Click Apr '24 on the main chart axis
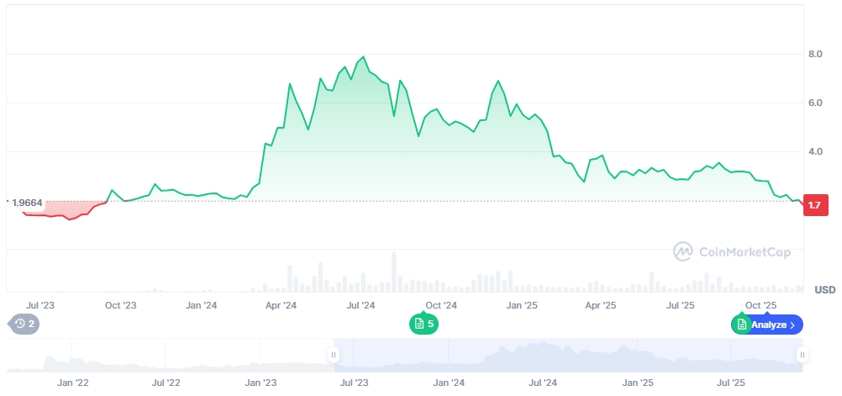842x396 pixels. 281,306
